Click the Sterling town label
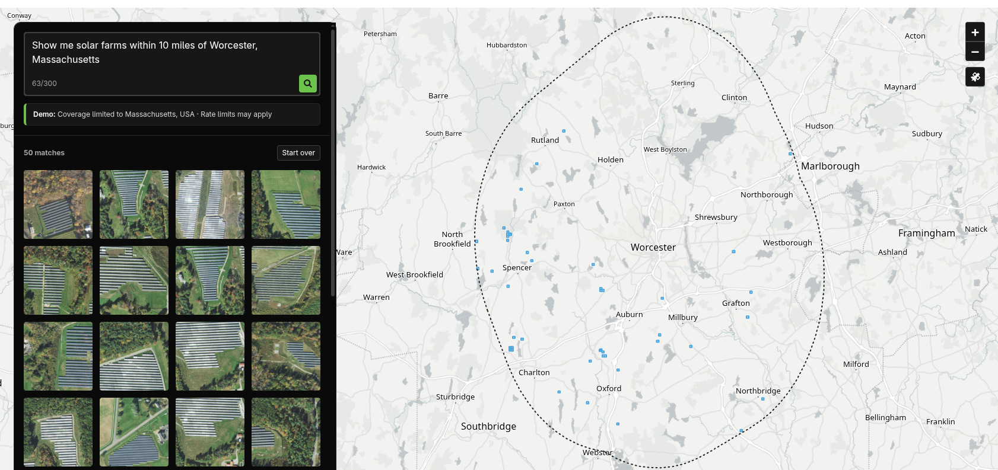The image size is (998, 470). 683,83
